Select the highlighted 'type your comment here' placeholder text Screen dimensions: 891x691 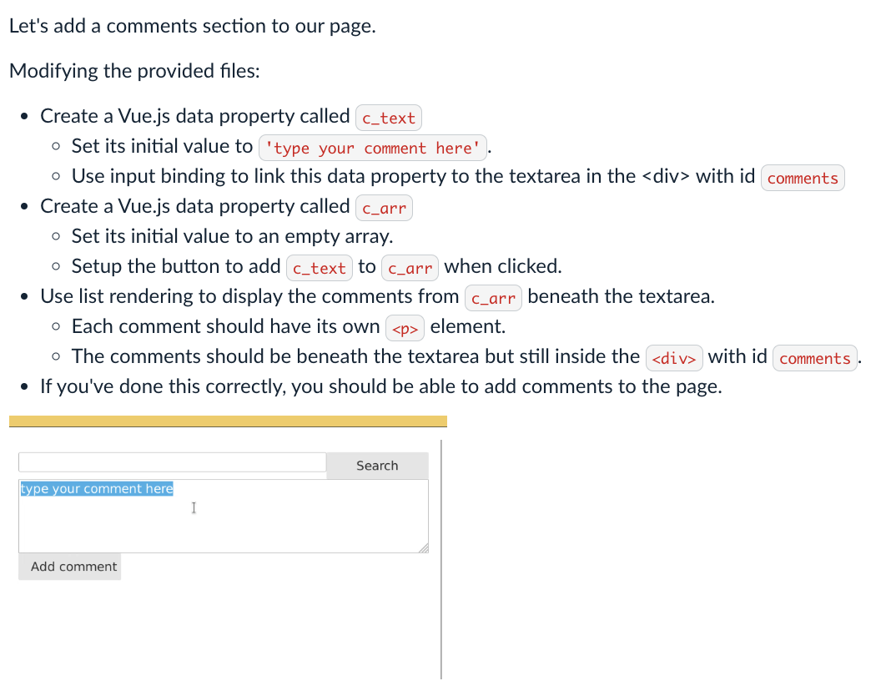(96, 488)
